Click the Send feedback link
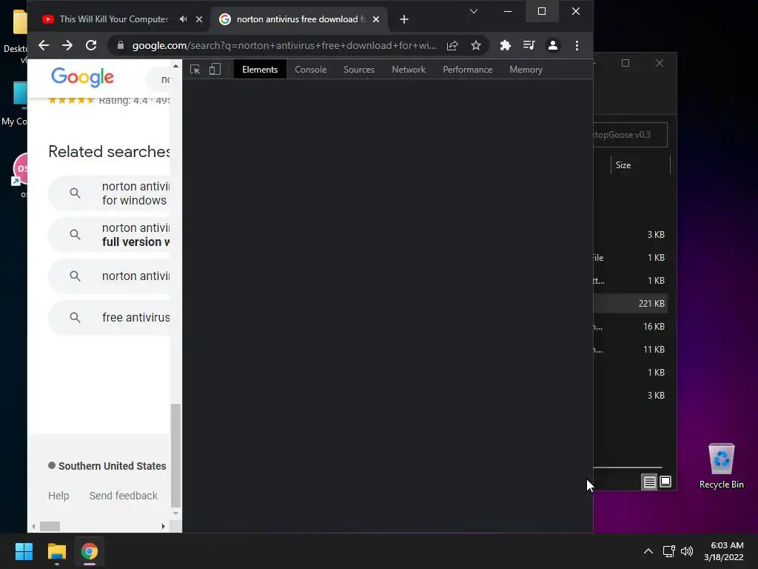 124,496
